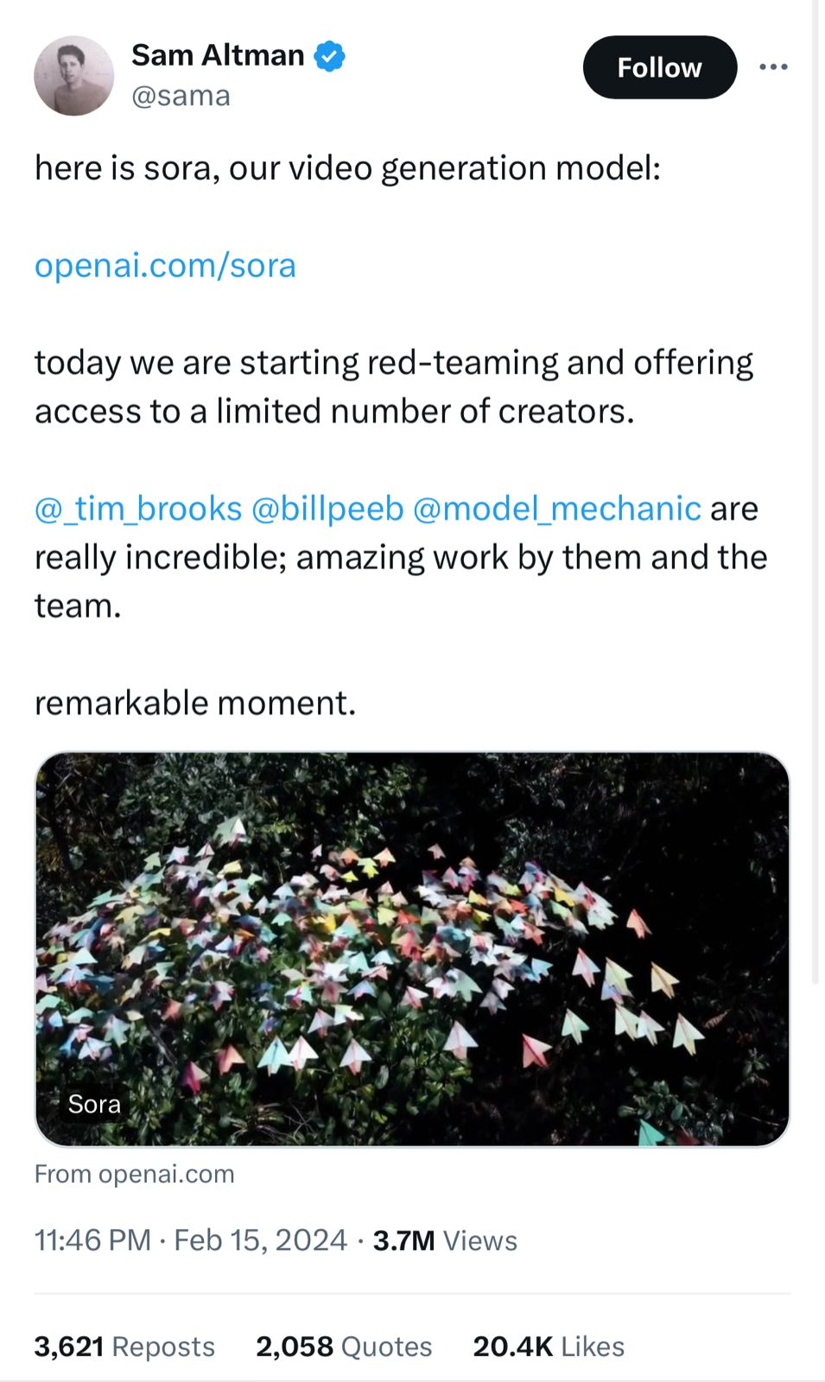Click the Sam Altman display name
This screenshot has height=1382, width=825.
coord(218,55)
